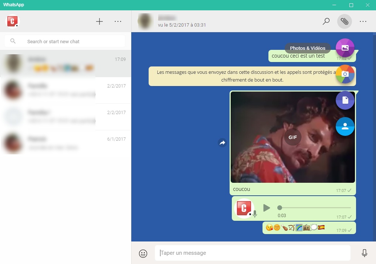Click the paperclip attach icon

[x=345, y=21]
